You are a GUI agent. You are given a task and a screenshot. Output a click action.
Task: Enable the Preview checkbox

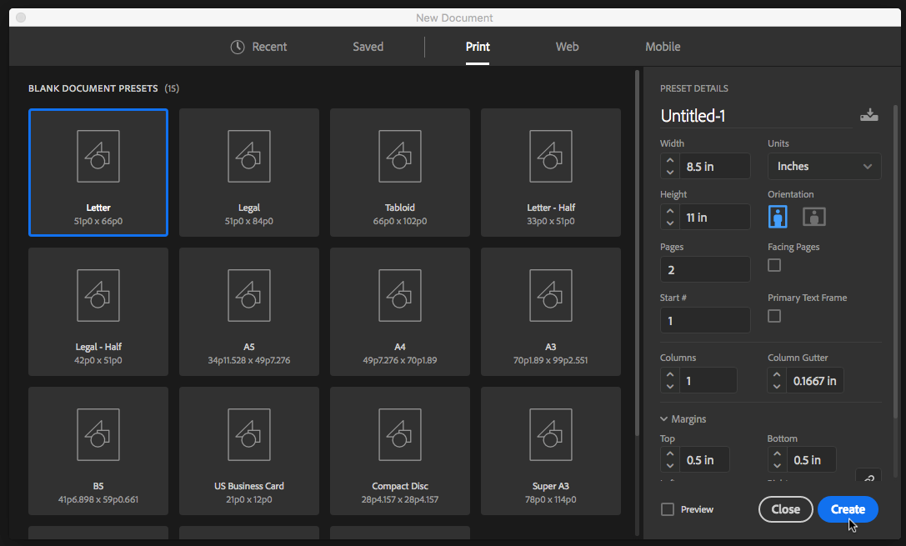(x=668, y=509)
